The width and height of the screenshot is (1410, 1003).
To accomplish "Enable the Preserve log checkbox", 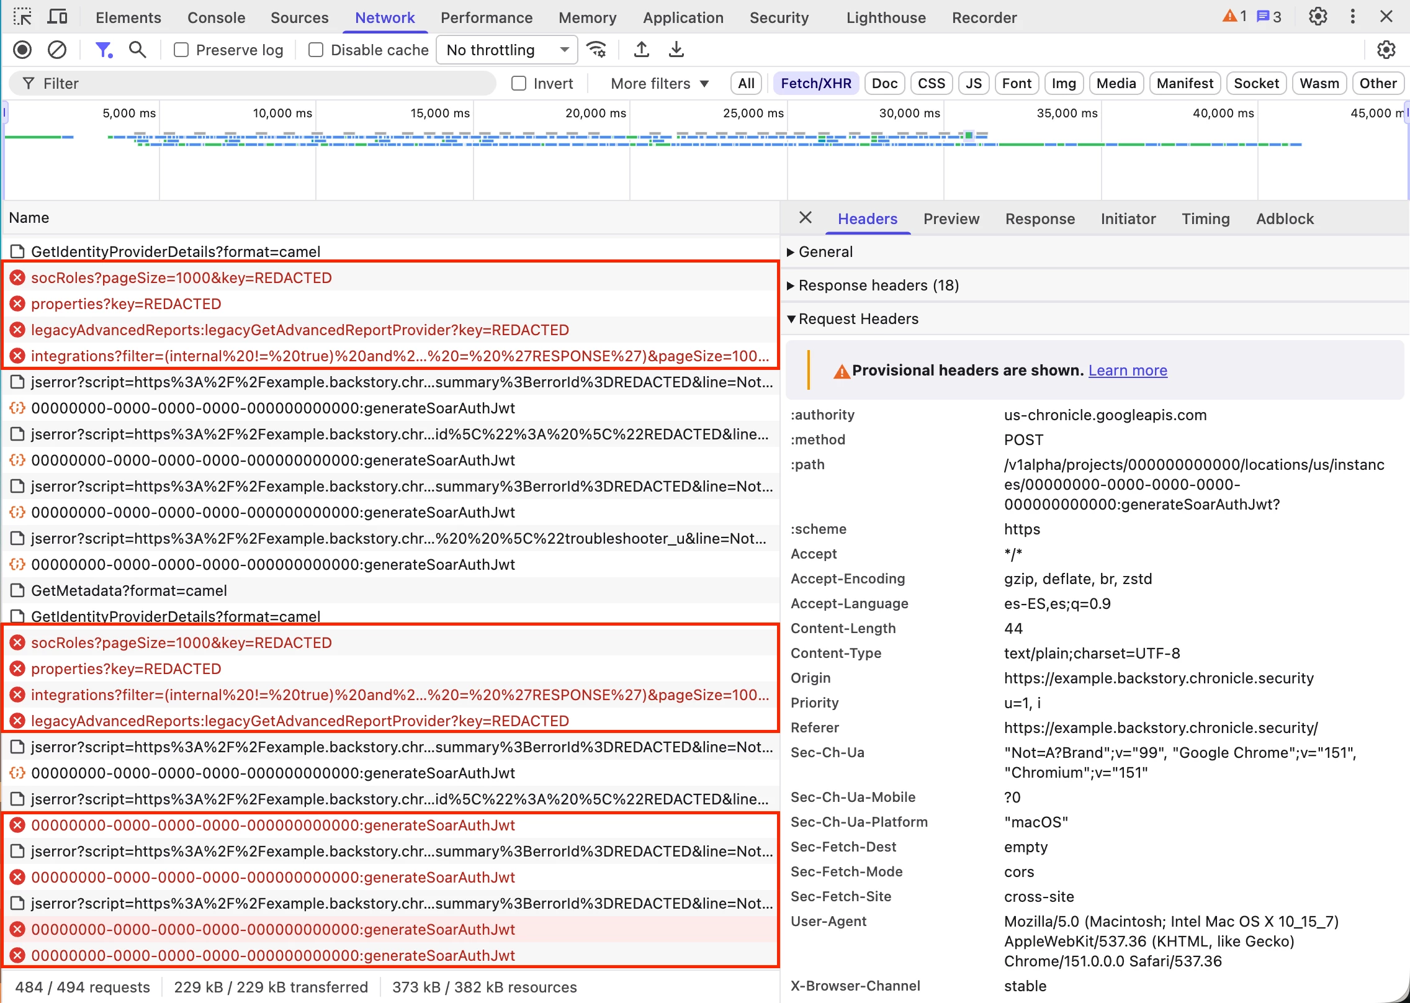I will coord(181,50).
